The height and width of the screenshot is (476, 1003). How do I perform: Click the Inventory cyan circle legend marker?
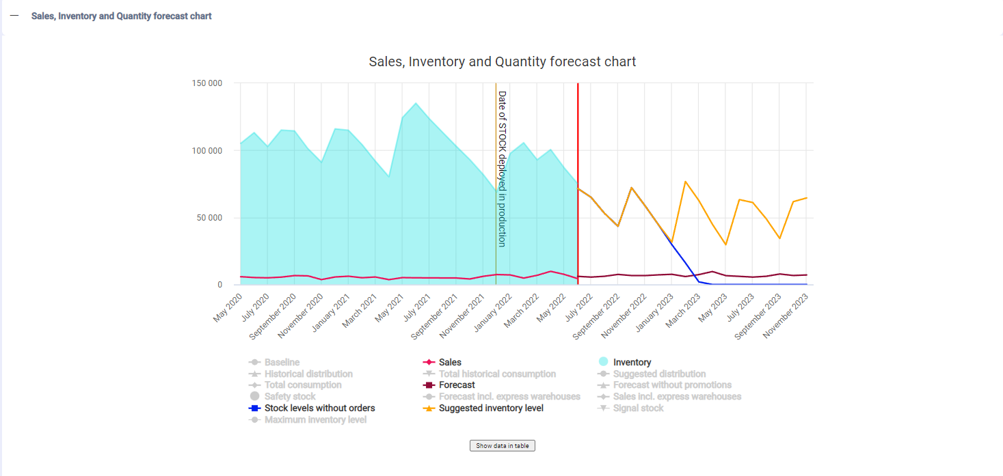(603, 362)
